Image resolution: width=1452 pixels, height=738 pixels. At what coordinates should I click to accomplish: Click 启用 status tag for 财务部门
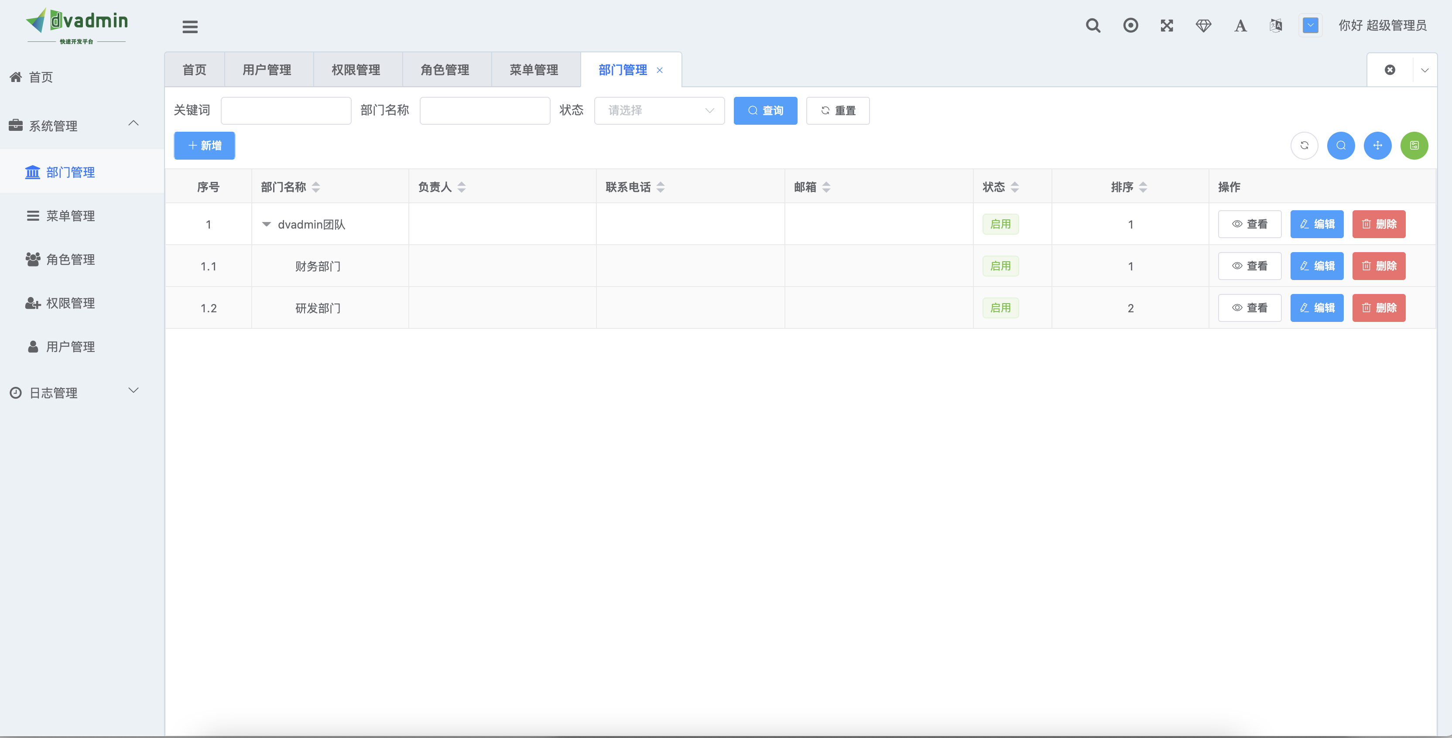[1000, 266]
